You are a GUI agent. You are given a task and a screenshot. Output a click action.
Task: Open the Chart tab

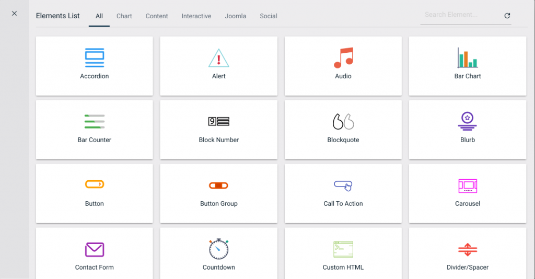124,16
